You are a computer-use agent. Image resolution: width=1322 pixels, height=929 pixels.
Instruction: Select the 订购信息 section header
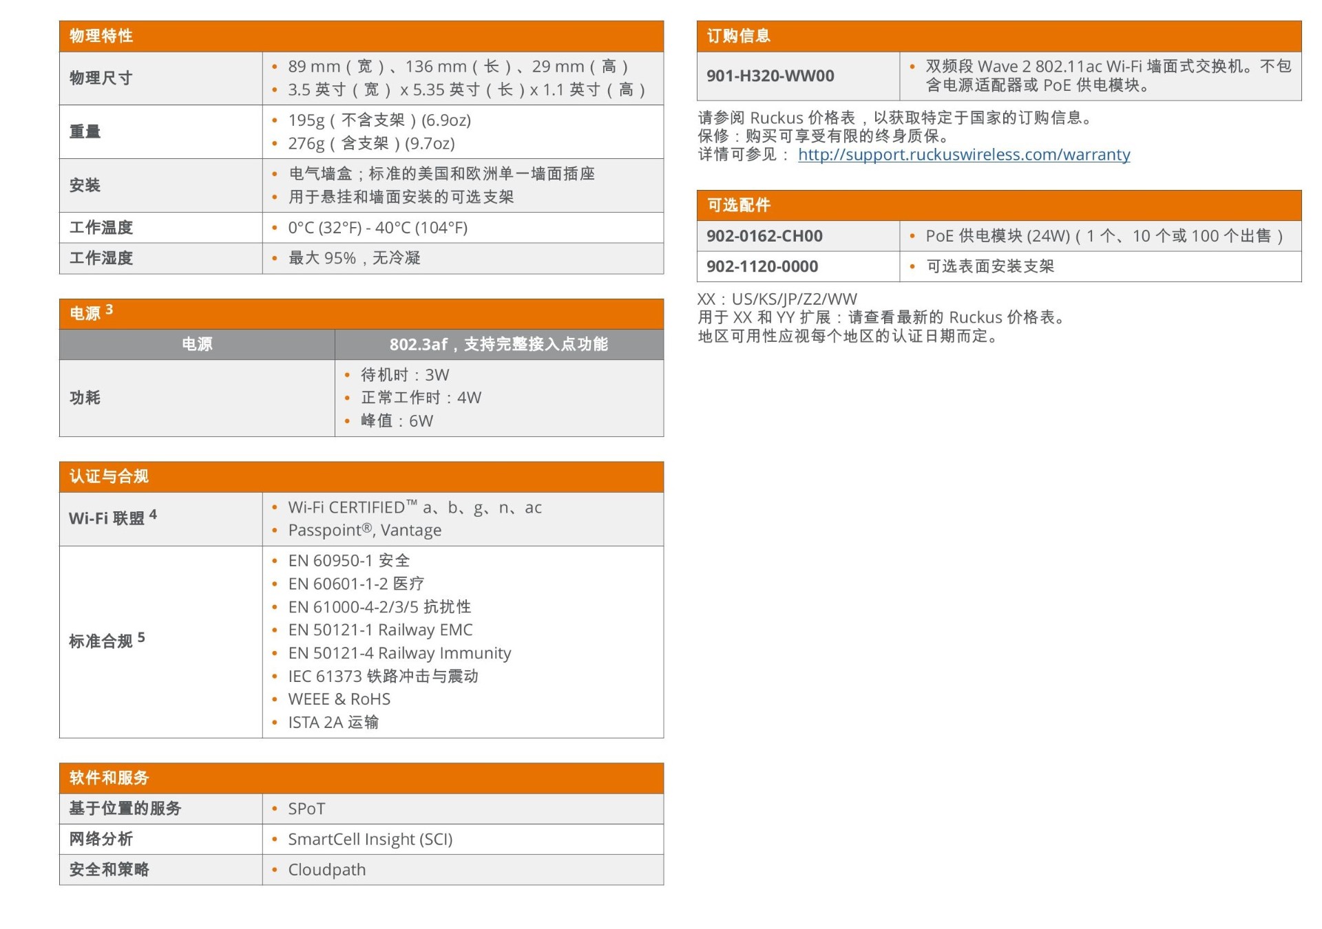click(999, 36)
